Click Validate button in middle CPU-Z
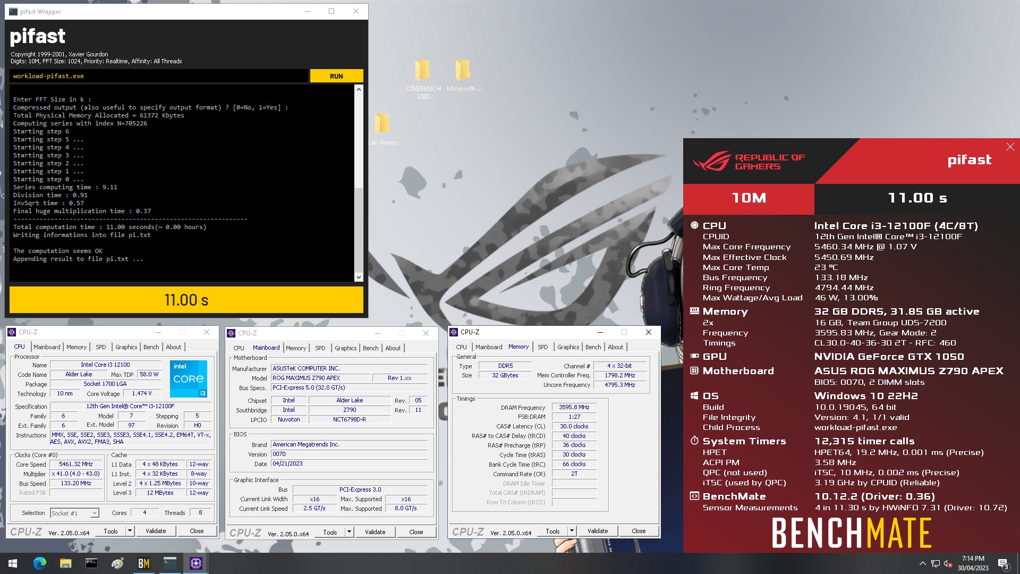1020x574 pixels. pos(375,531)
